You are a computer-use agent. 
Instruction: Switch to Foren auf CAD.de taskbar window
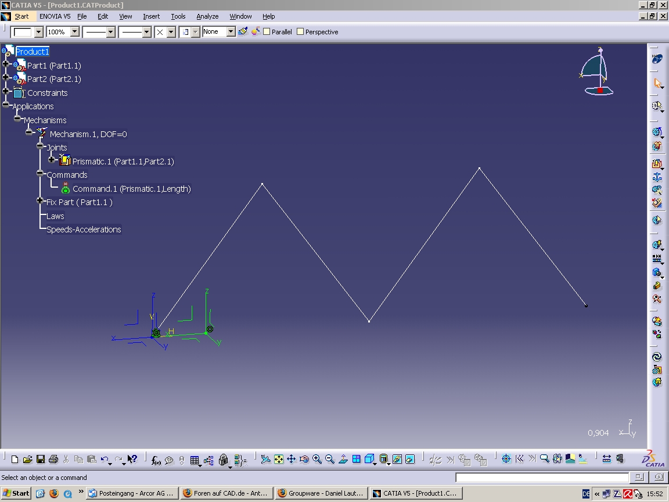pyautogui.click(x=226, y=493)
